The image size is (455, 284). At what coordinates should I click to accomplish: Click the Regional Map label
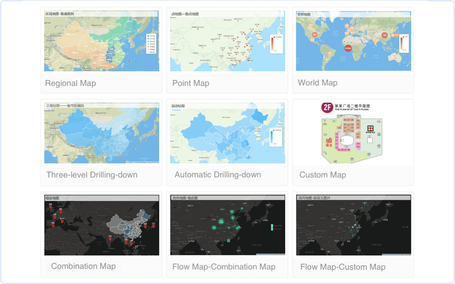(70, 83)
